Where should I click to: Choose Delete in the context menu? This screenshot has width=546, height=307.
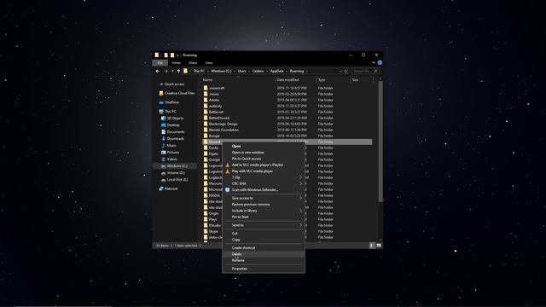[264, 254]
